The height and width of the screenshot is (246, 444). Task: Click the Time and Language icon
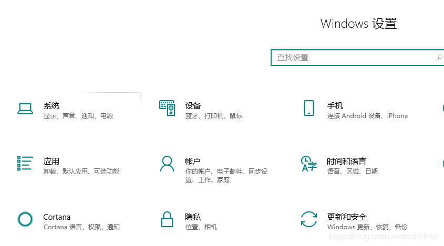click(x=308, y=164)
